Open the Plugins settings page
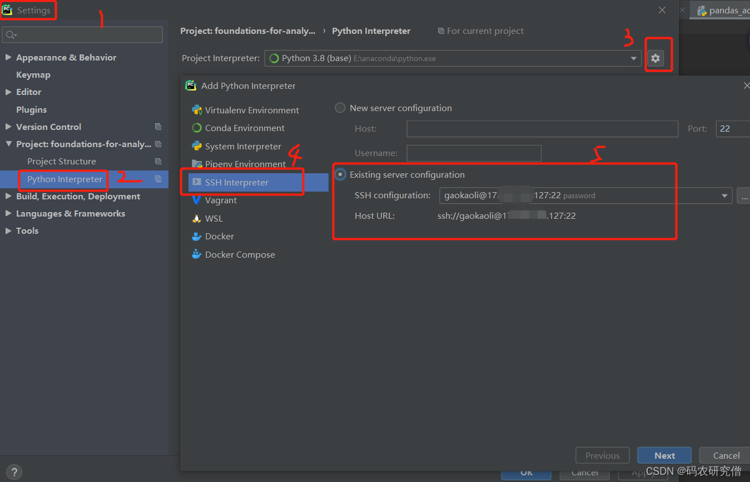The height and width of the screenshot is (482, 750). [x=32, y=109]
